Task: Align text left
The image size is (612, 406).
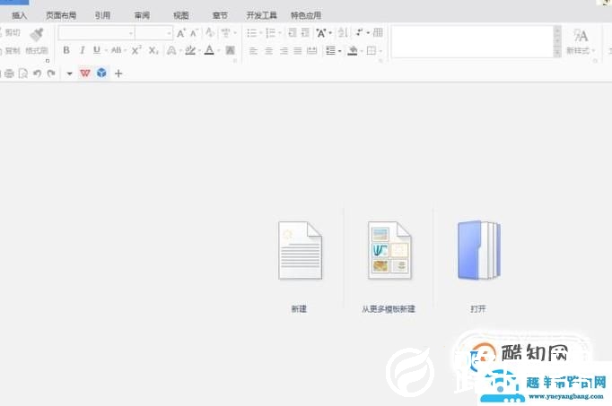Action: [x=253, y=51]
